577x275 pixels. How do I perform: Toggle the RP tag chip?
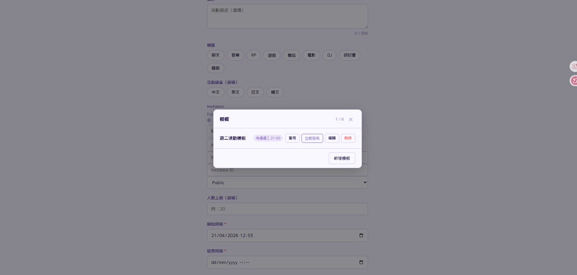pos(253,55)
